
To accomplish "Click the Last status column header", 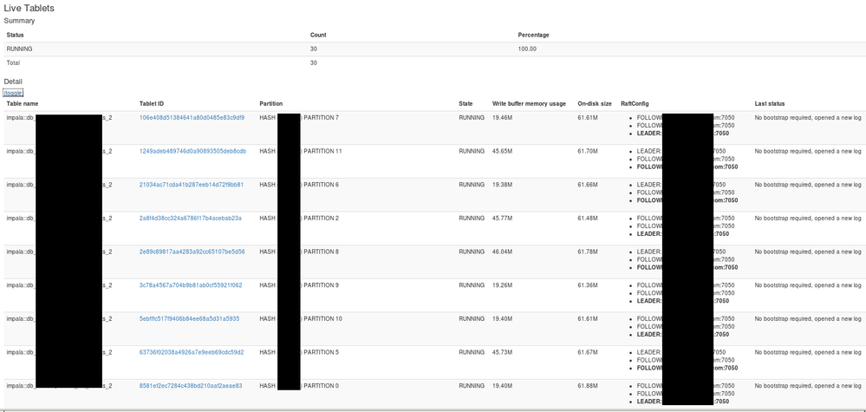I will [770, 103].
